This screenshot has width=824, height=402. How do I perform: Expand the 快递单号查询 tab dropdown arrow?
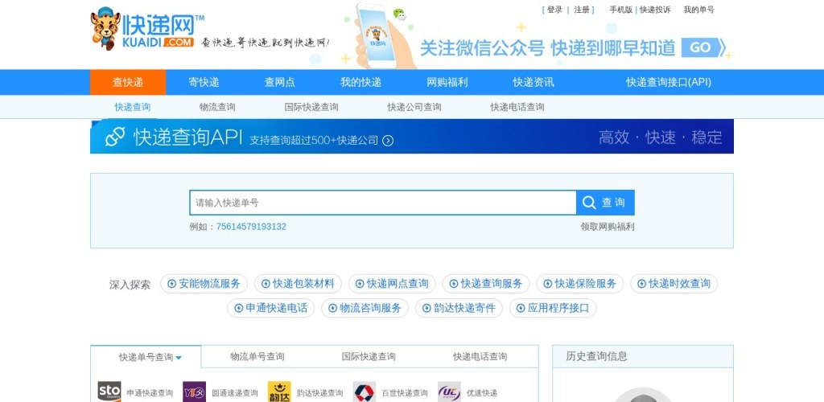(x=179, y=357)
